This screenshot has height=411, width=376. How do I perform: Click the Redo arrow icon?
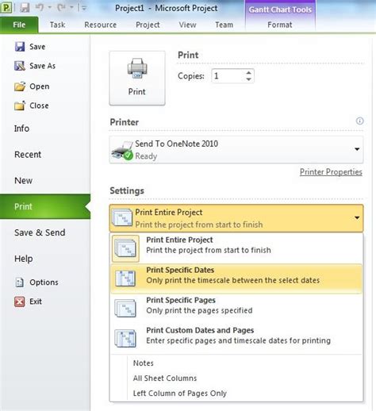(x=62, y=8)
